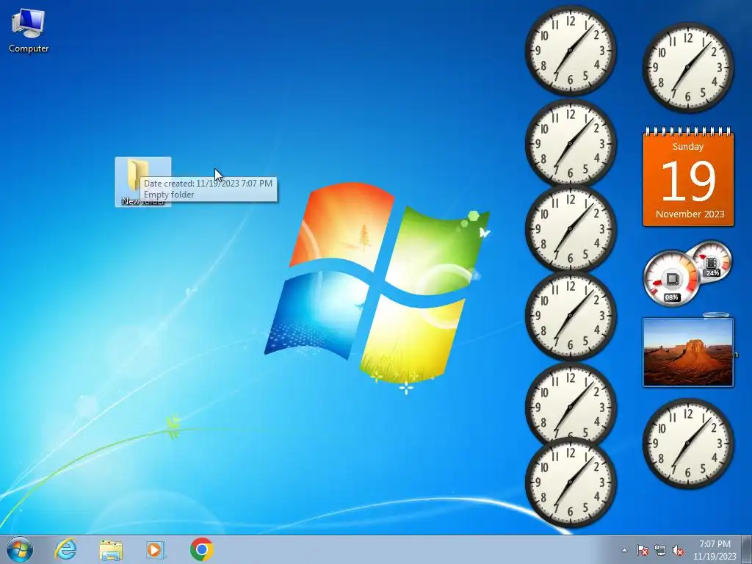Screen dimensions: 752x564
Task: Click the orange Calendar gadget's number 19
Action: [688, 181]
